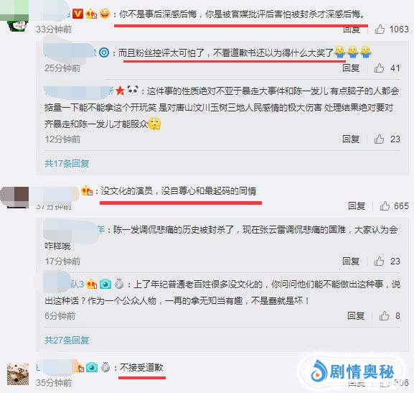The image size is (414, 393).
Task: Click the 剧情奥秘 watermark logo
Action: point(353,371)
